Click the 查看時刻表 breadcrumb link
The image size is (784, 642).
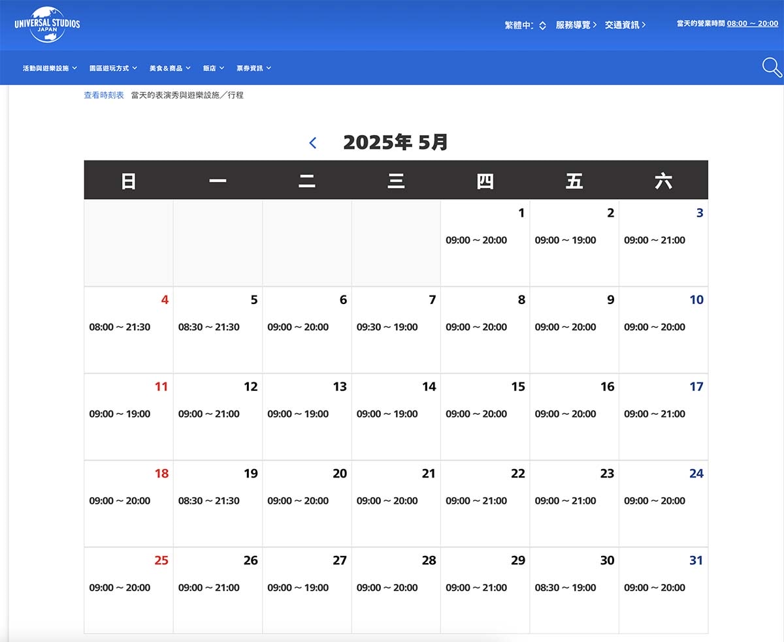pyautogui.click(x=104, y=95)
